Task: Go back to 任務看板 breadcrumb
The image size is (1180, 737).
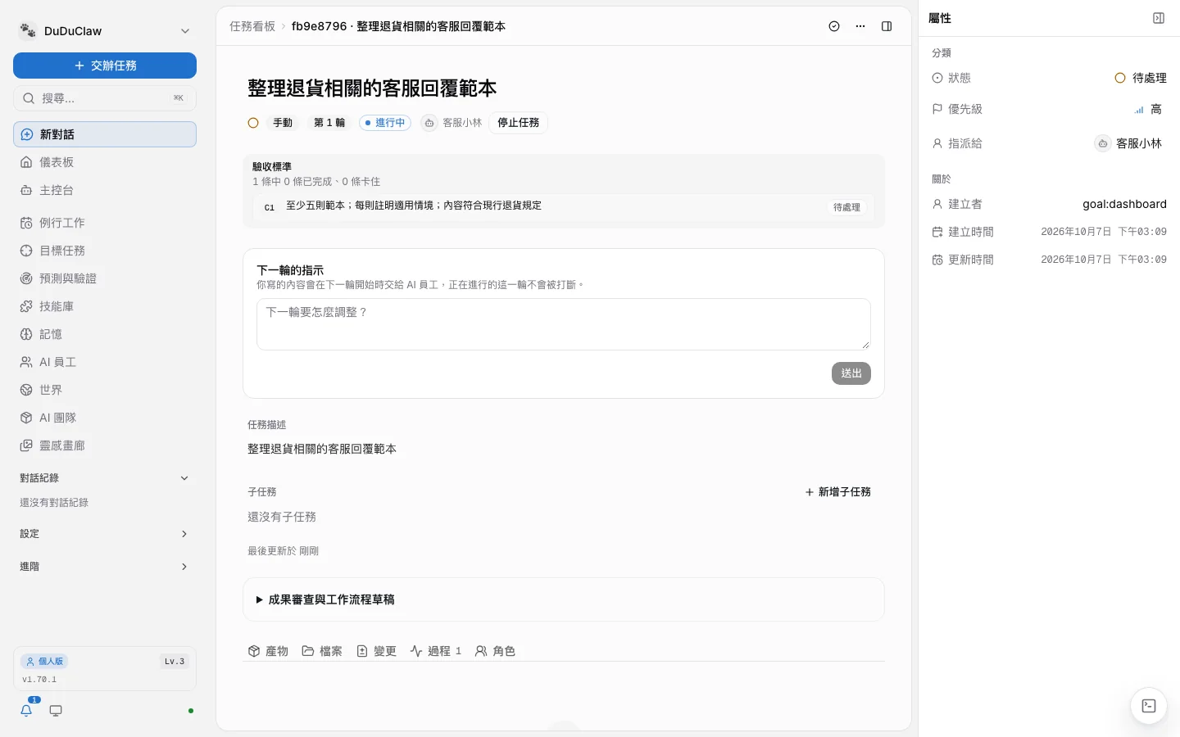Action: tap(252, 26)
